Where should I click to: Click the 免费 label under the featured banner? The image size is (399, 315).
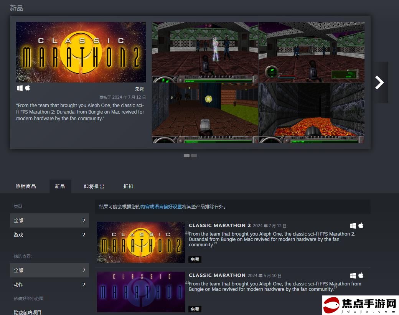click(x=139, y=89)
